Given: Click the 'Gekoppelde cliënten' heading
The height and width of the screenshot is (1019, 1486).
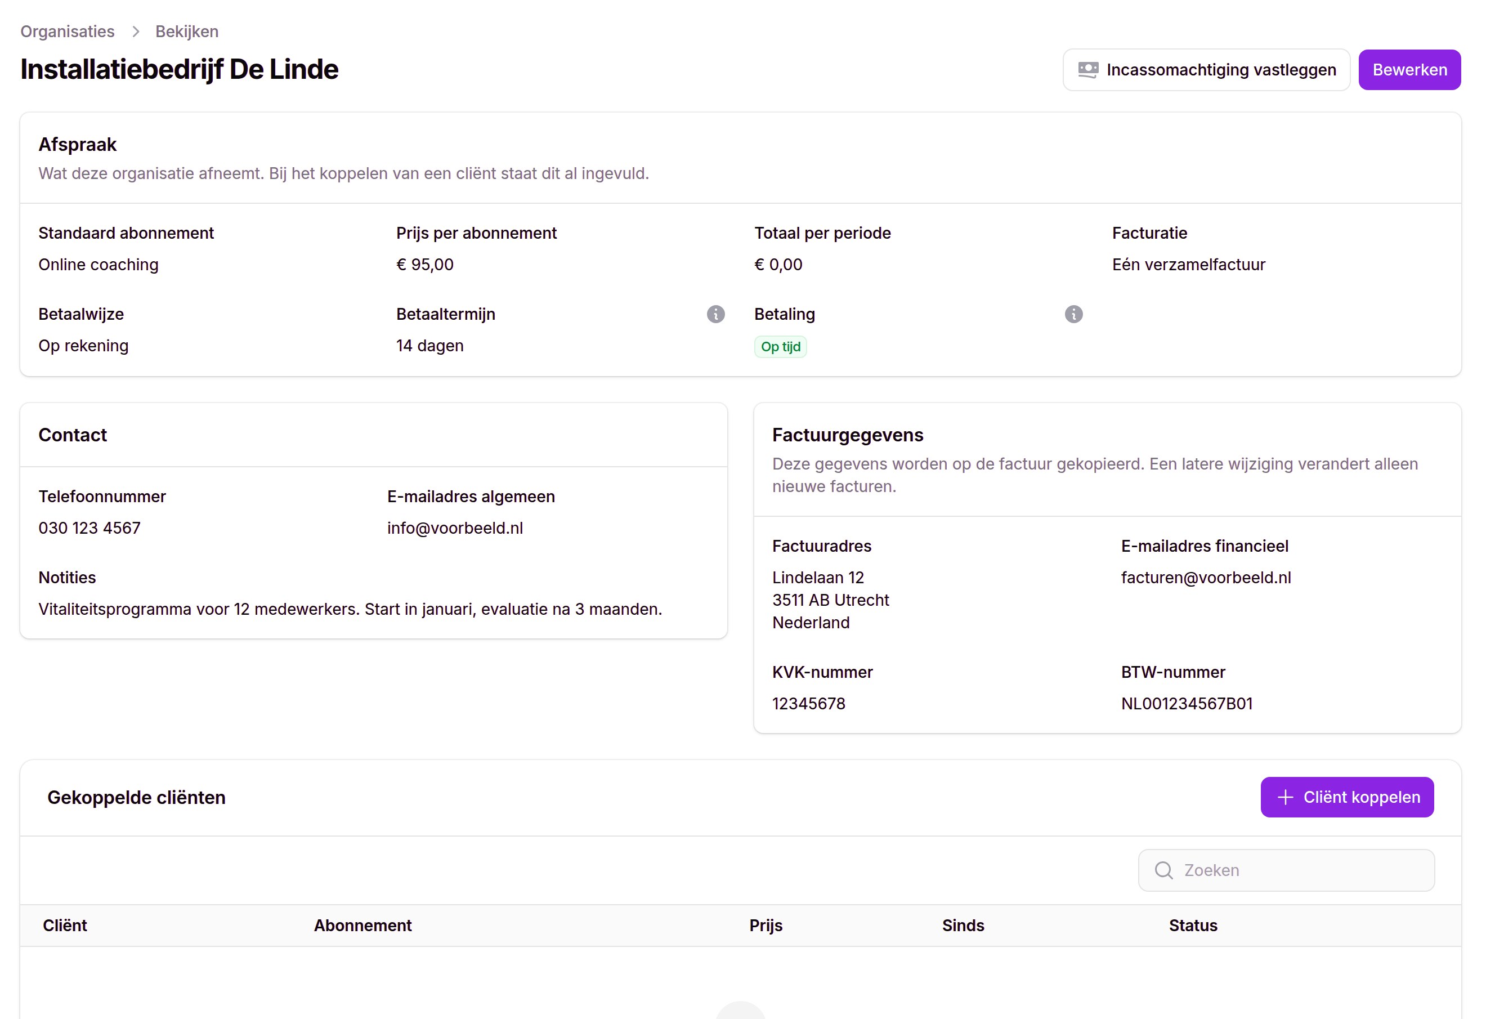Looking at the screenshot, I should point(136,797).
